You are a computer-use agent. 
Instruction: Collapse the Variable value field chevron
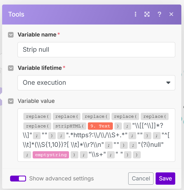coord(11,101)
